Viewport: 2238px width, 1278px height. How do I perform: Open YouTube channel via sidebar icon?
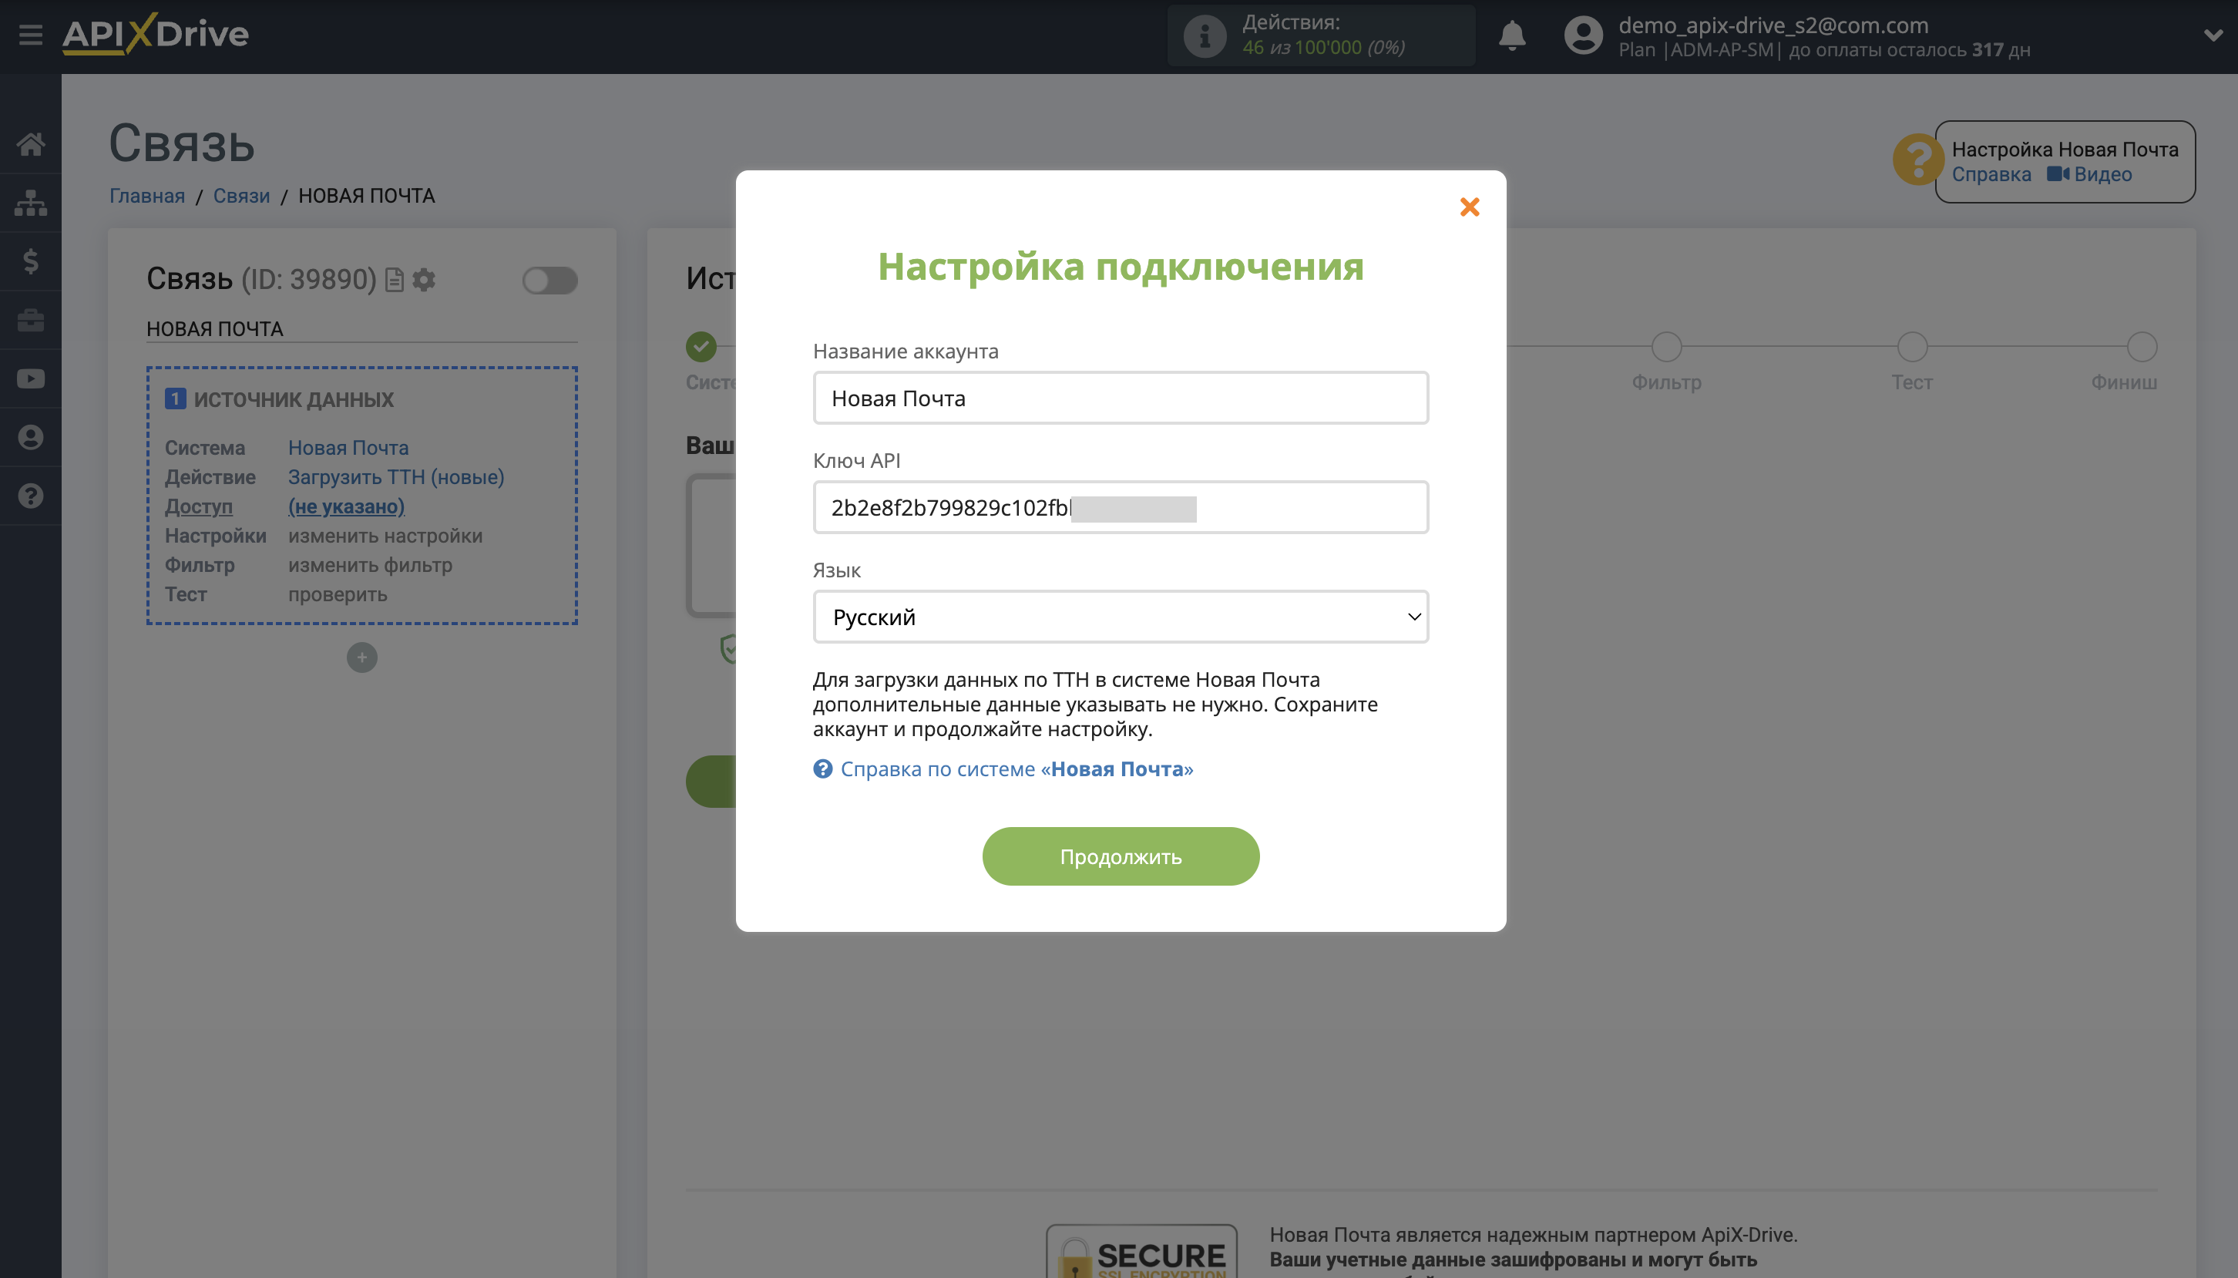click(x=31, y=378)
